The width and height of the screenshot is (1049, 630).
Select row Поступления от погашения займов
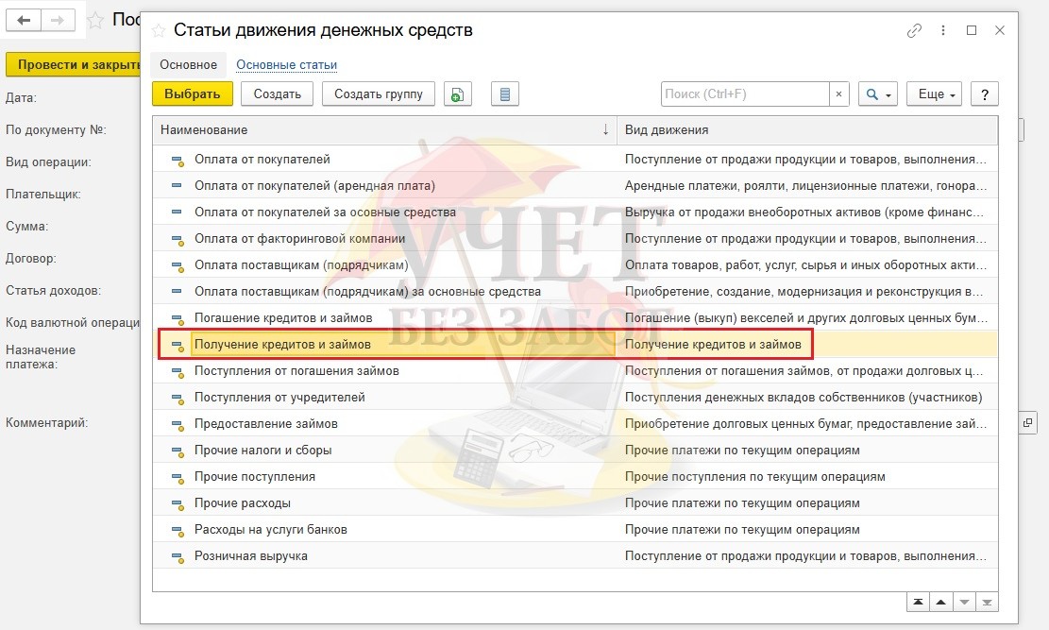575,371
